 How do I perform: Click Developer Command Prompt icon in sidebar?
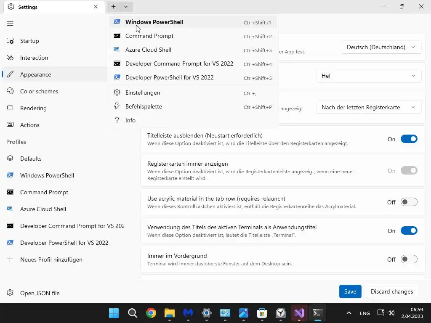(x=10, y=226)
